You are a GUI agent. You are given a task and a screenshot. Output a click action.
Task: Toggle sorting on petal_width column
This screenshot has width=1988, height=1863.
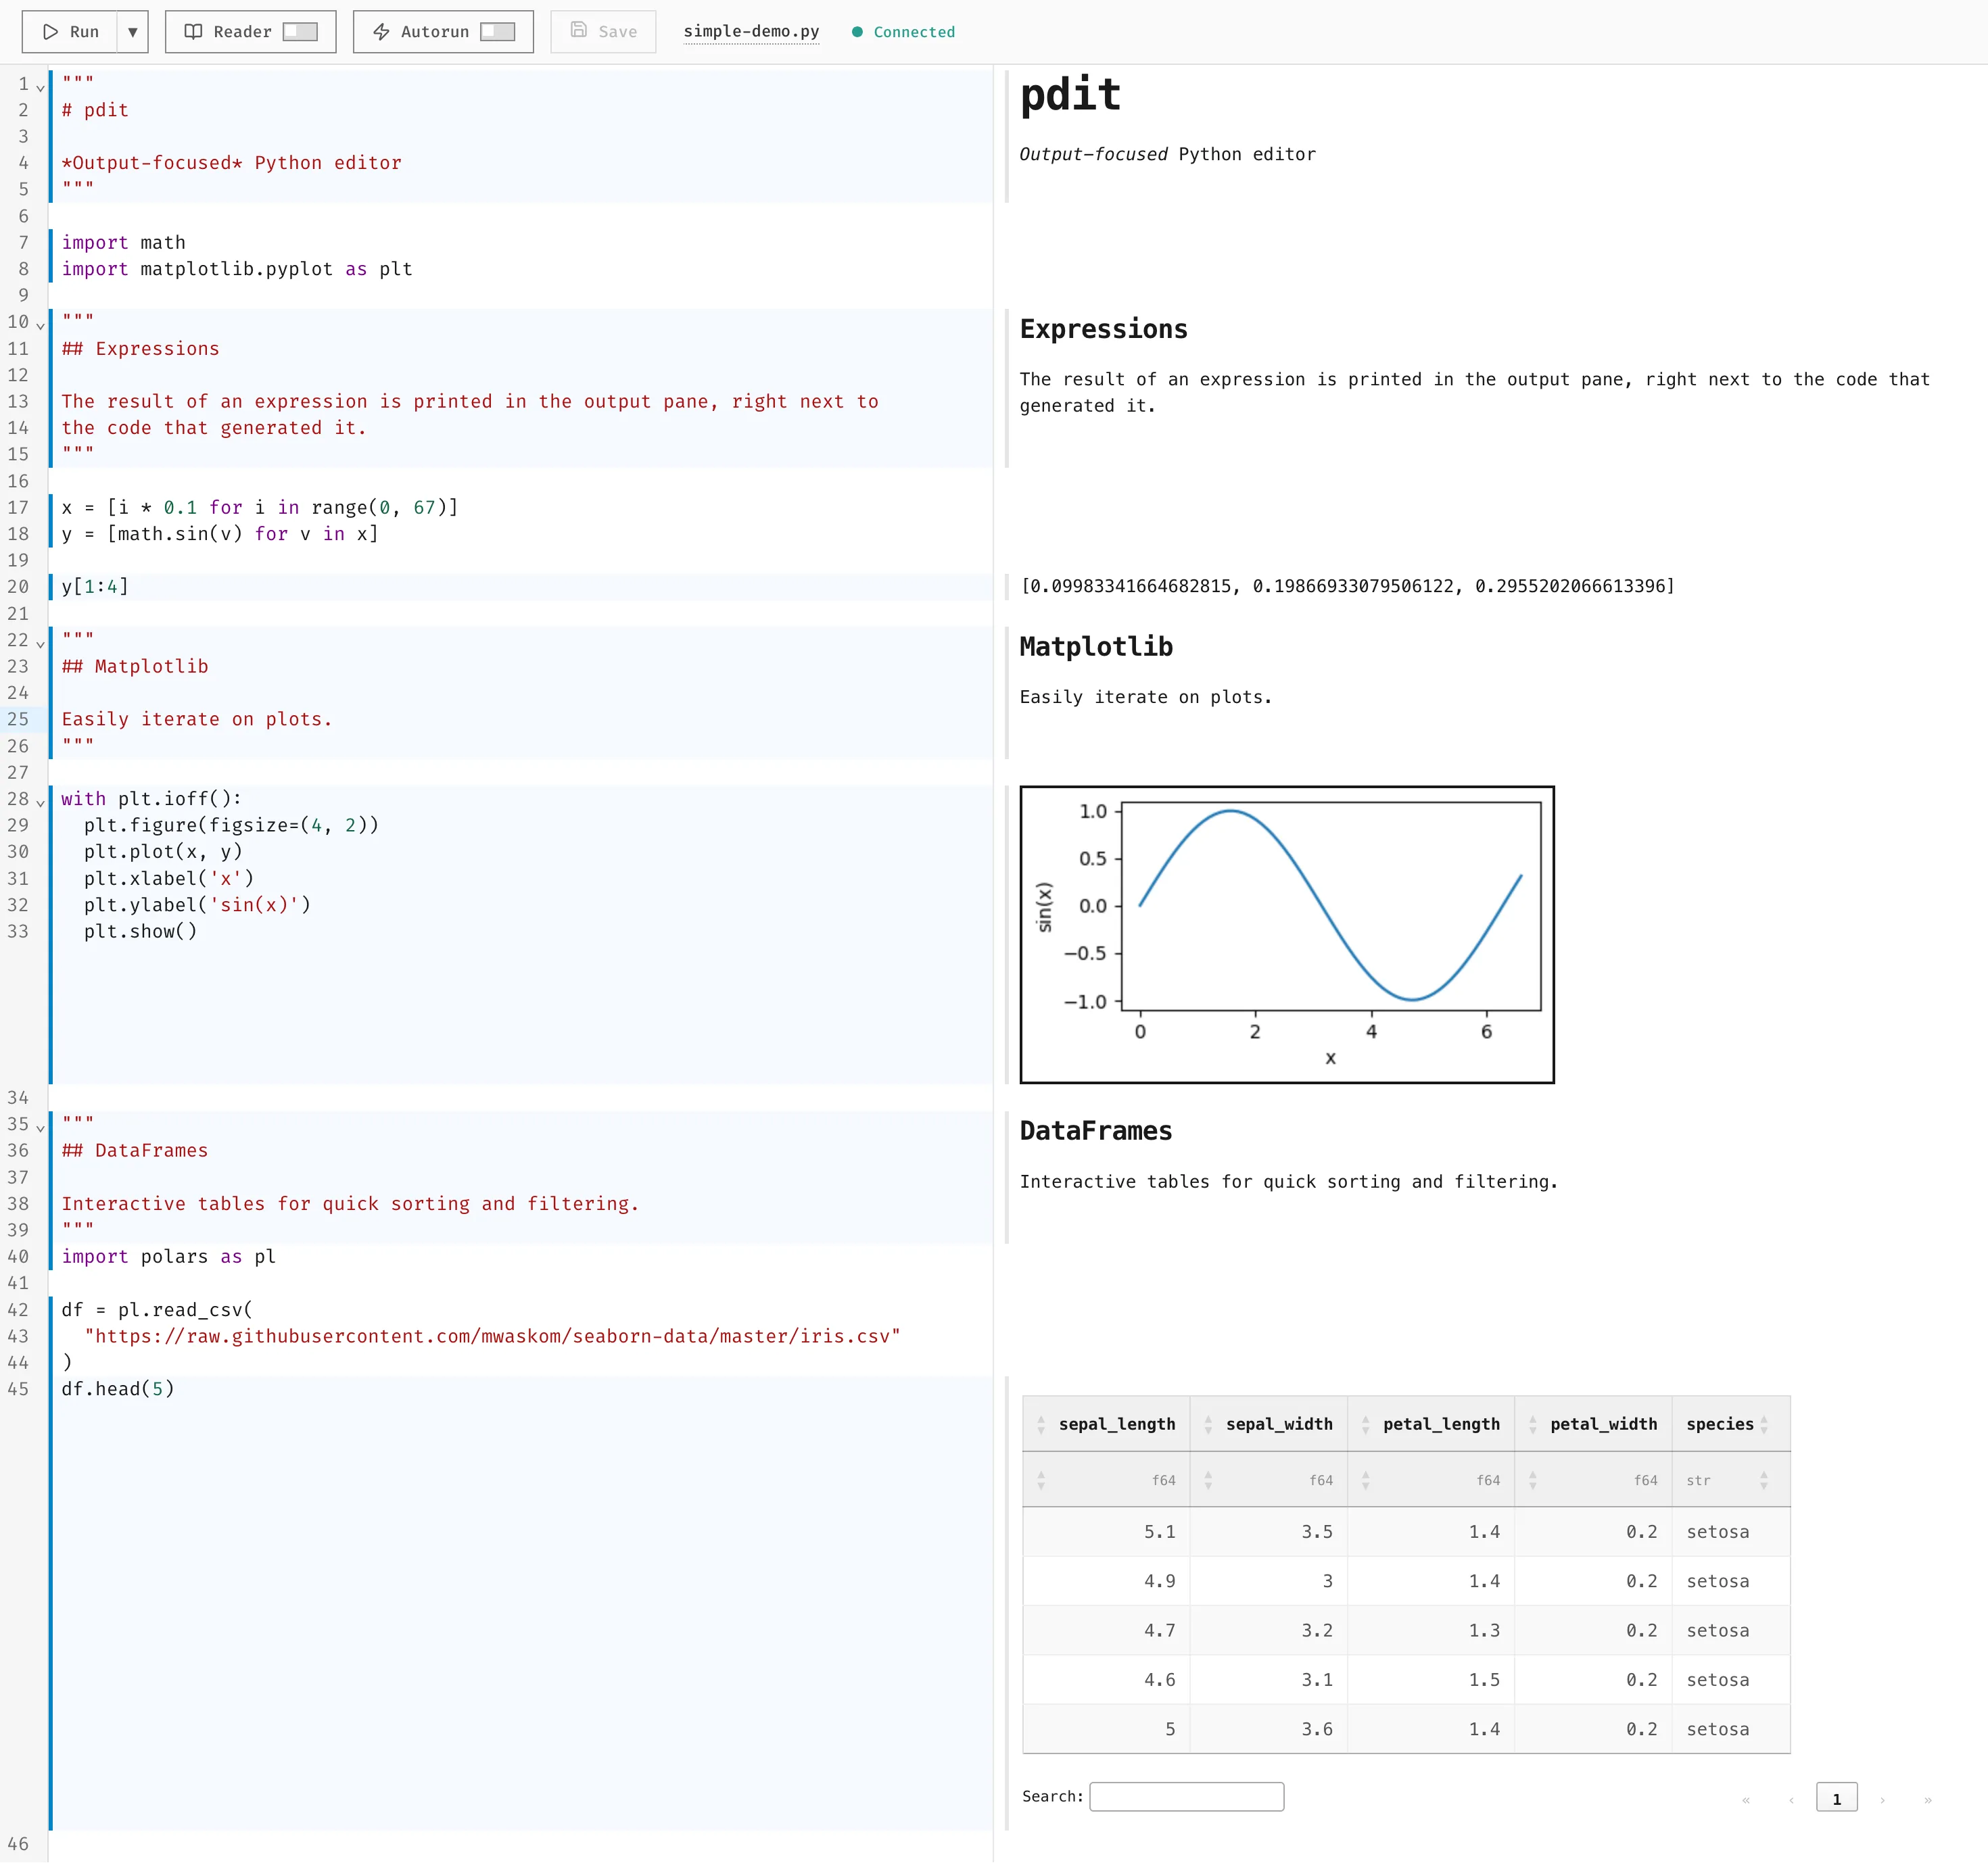(1532, 1423)
